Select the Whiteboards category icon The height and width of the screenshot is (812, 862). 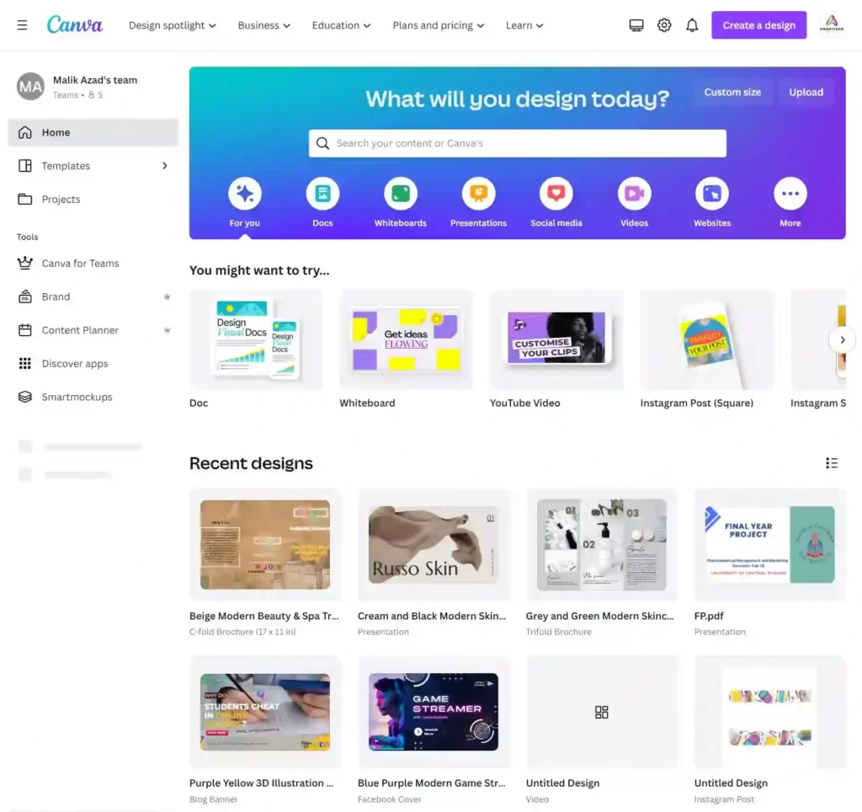[x=400, y=194]
